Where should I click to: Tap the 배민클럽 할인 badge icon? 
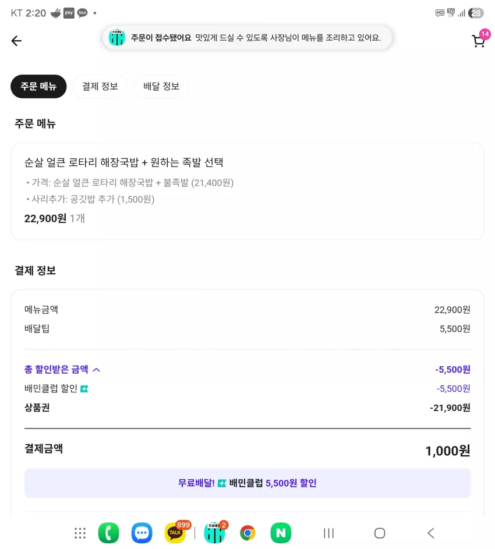click(84, 389)
